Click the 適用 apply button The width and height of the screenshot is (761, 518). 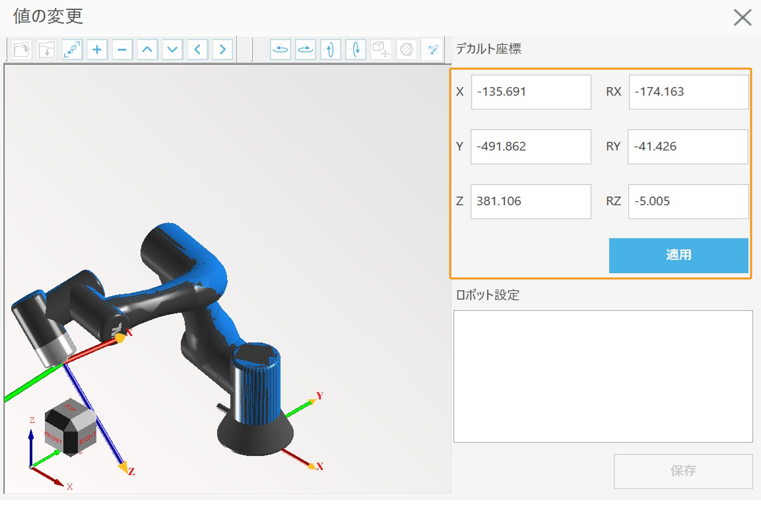coord(678,255)
